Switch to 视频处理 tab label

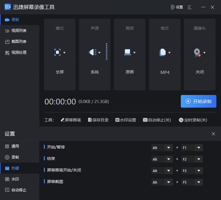tap(19, 52)
